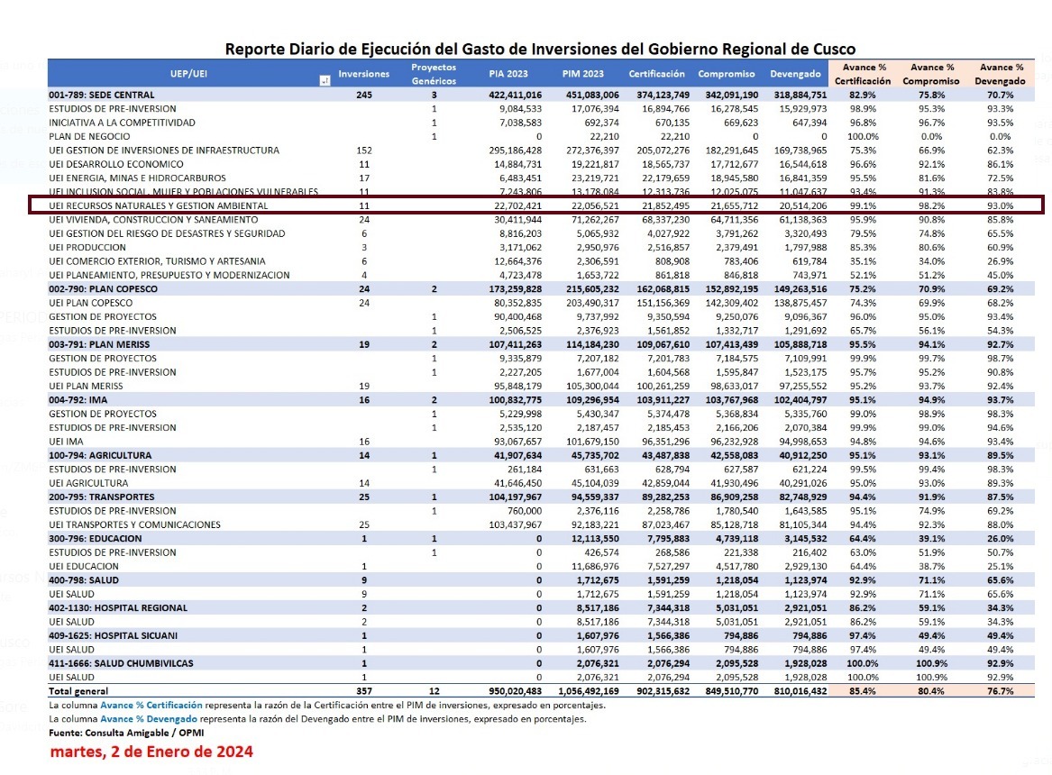1052x775 pixels.
Task: Click the 'Avance % Certificación' link in footnote
Action: [151, 705]
